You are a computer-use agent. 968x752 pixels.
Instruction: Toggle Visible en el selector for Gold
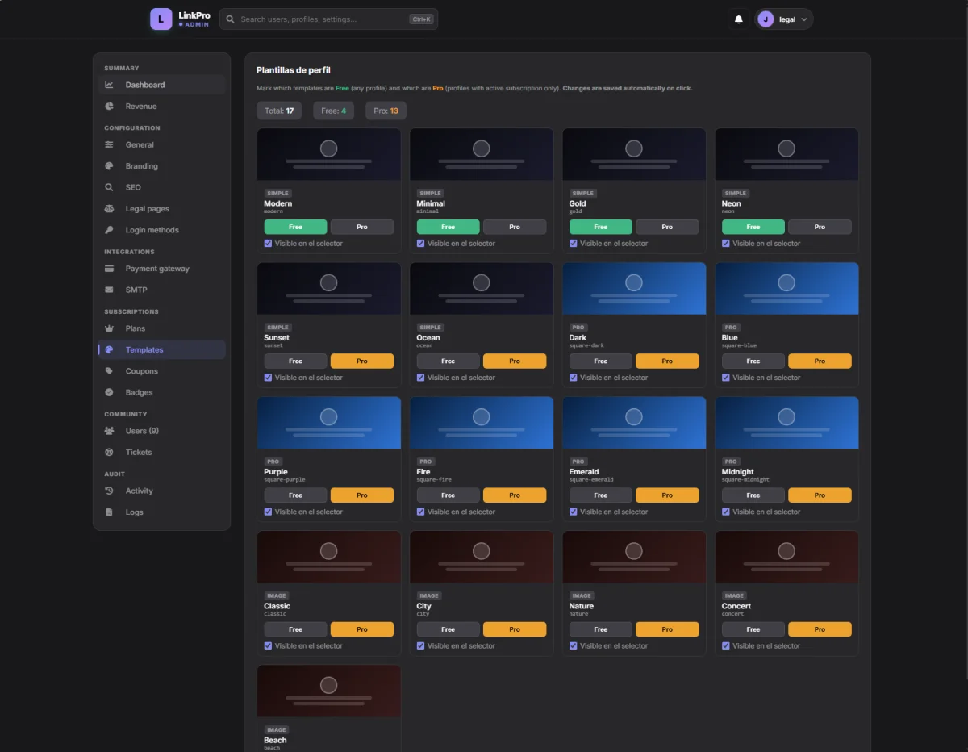(573, 244)
